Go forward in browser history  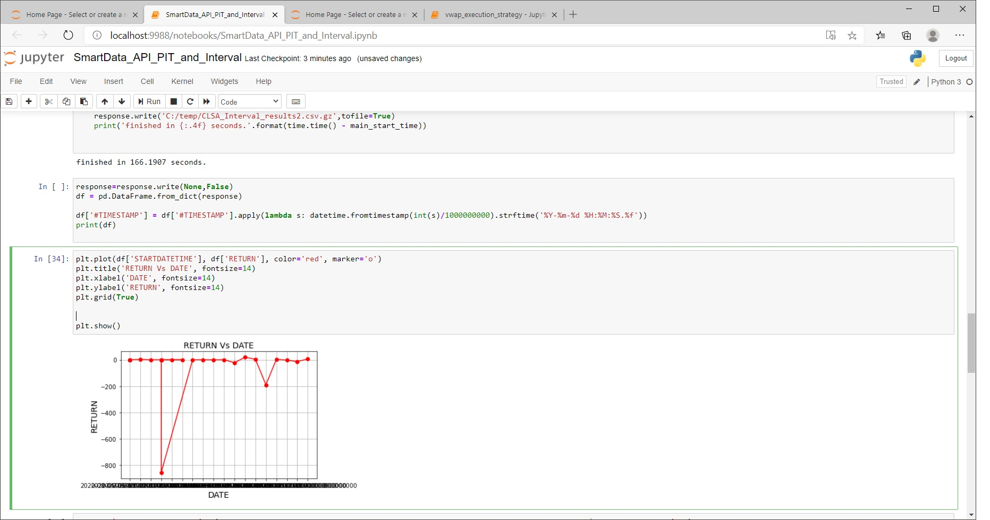[x=43, y=35]
